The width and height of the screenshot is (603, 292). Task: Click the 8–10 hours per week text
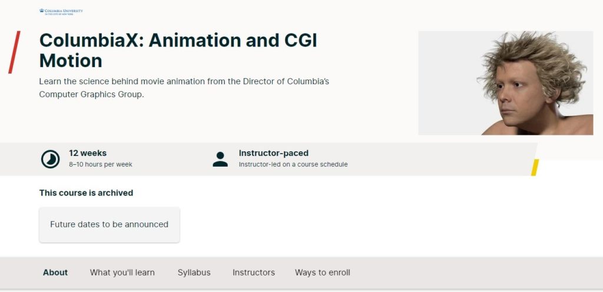click(x=100, y=165)
